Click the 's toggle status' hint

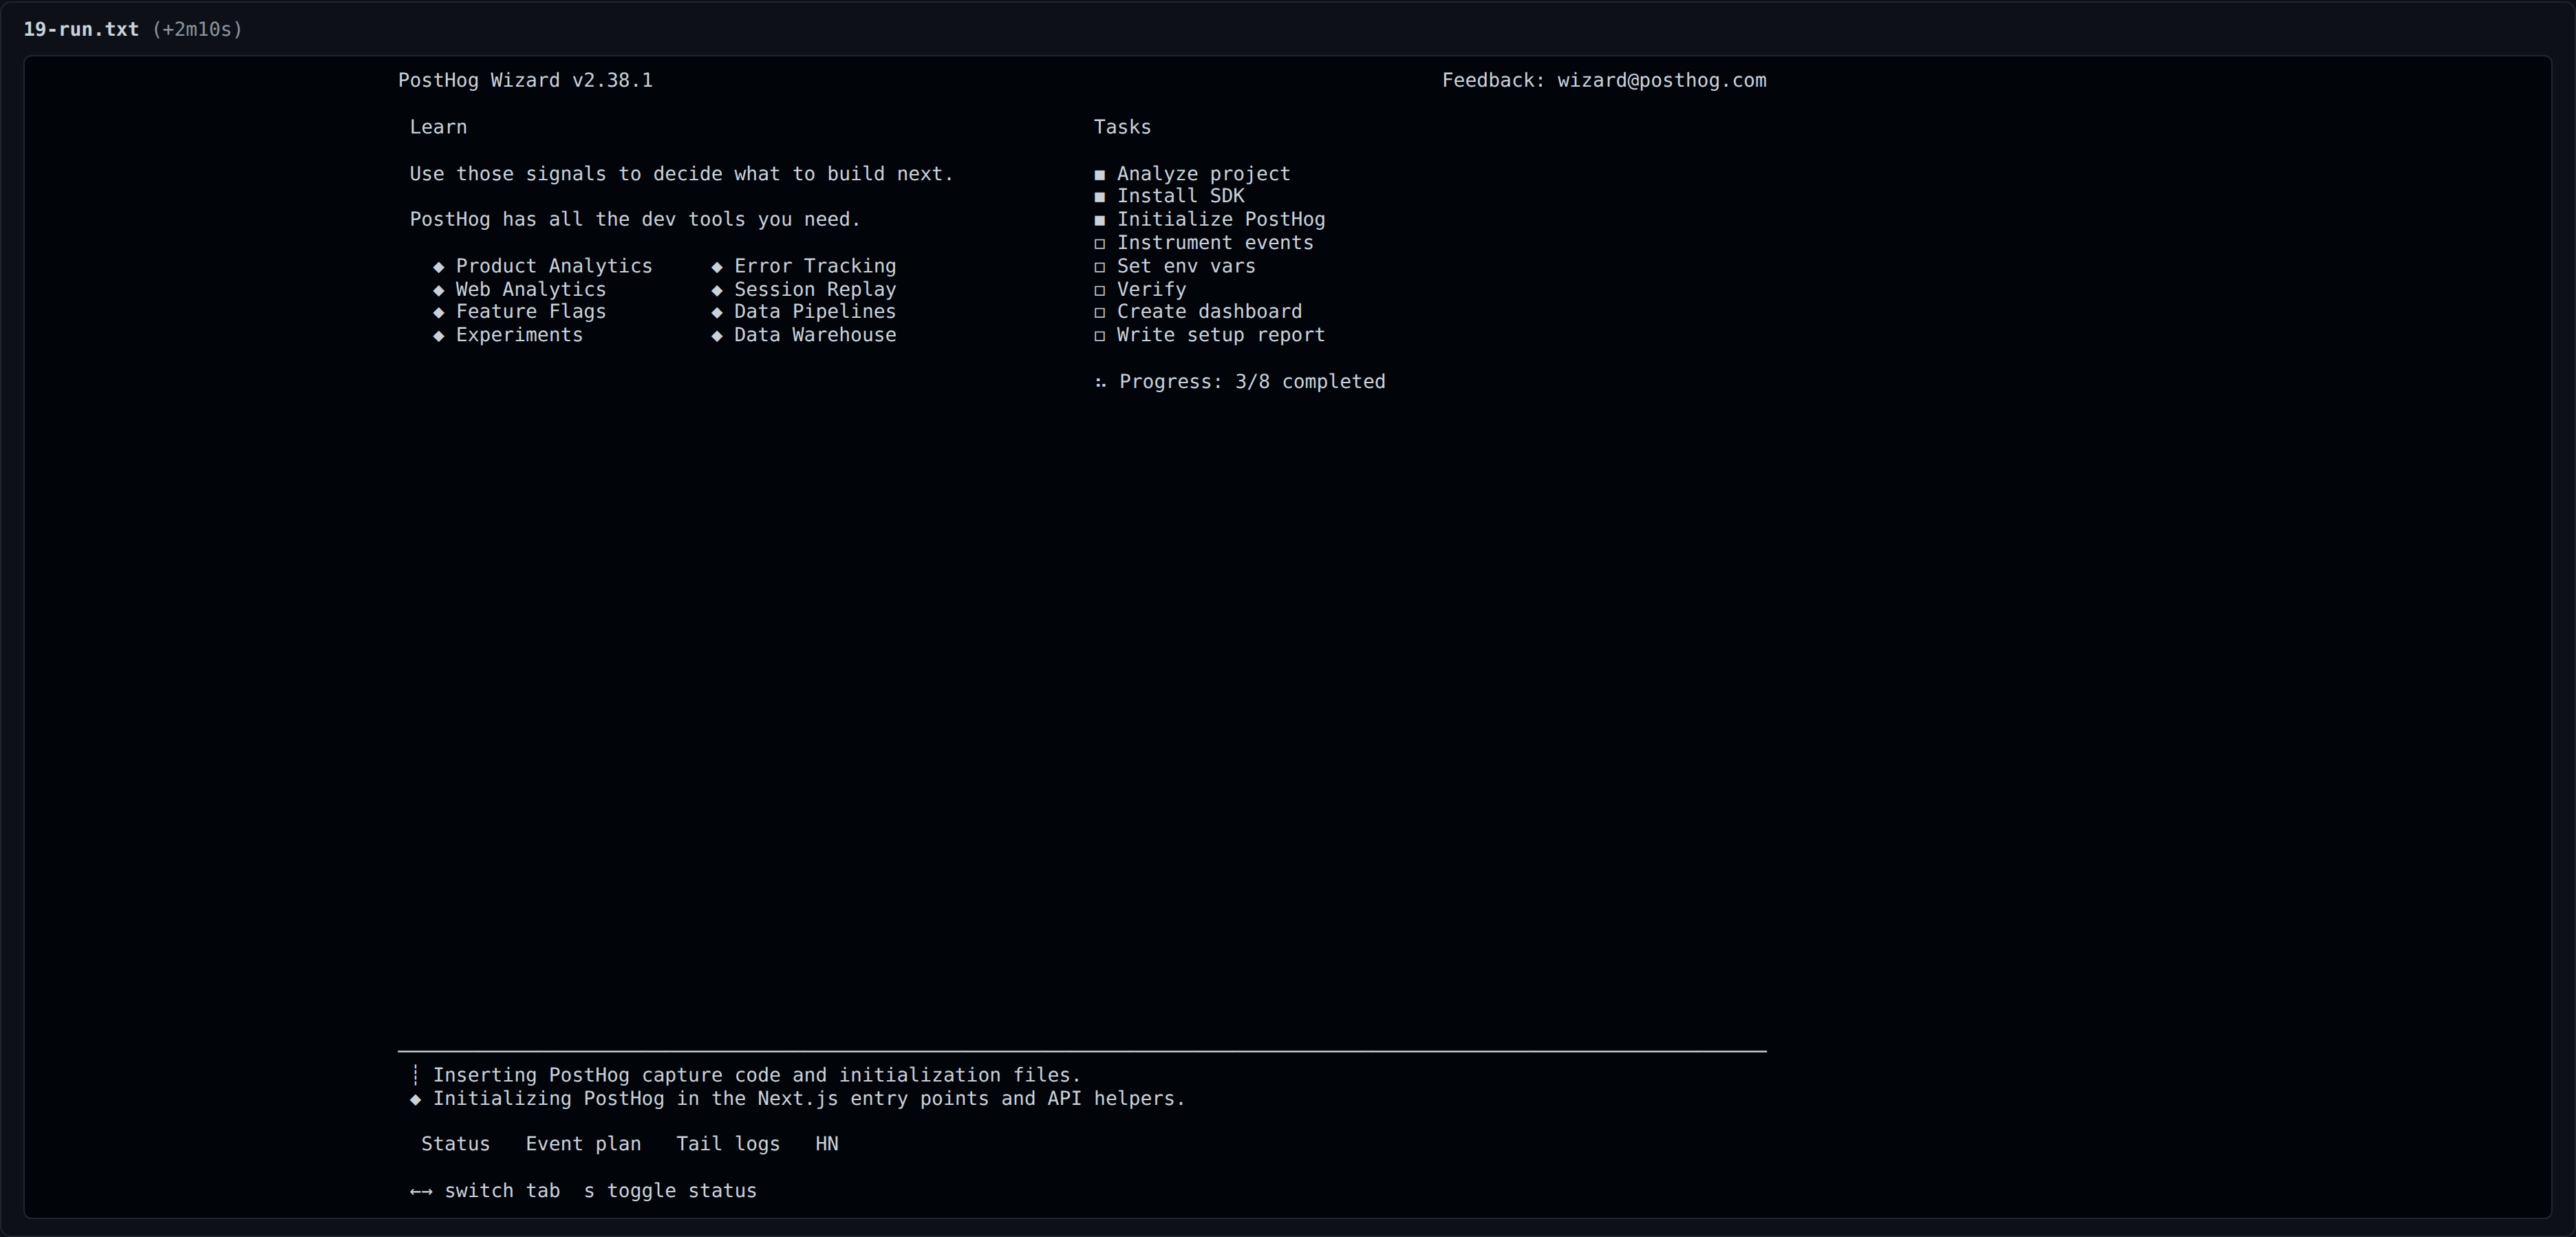coord(670,1191)
